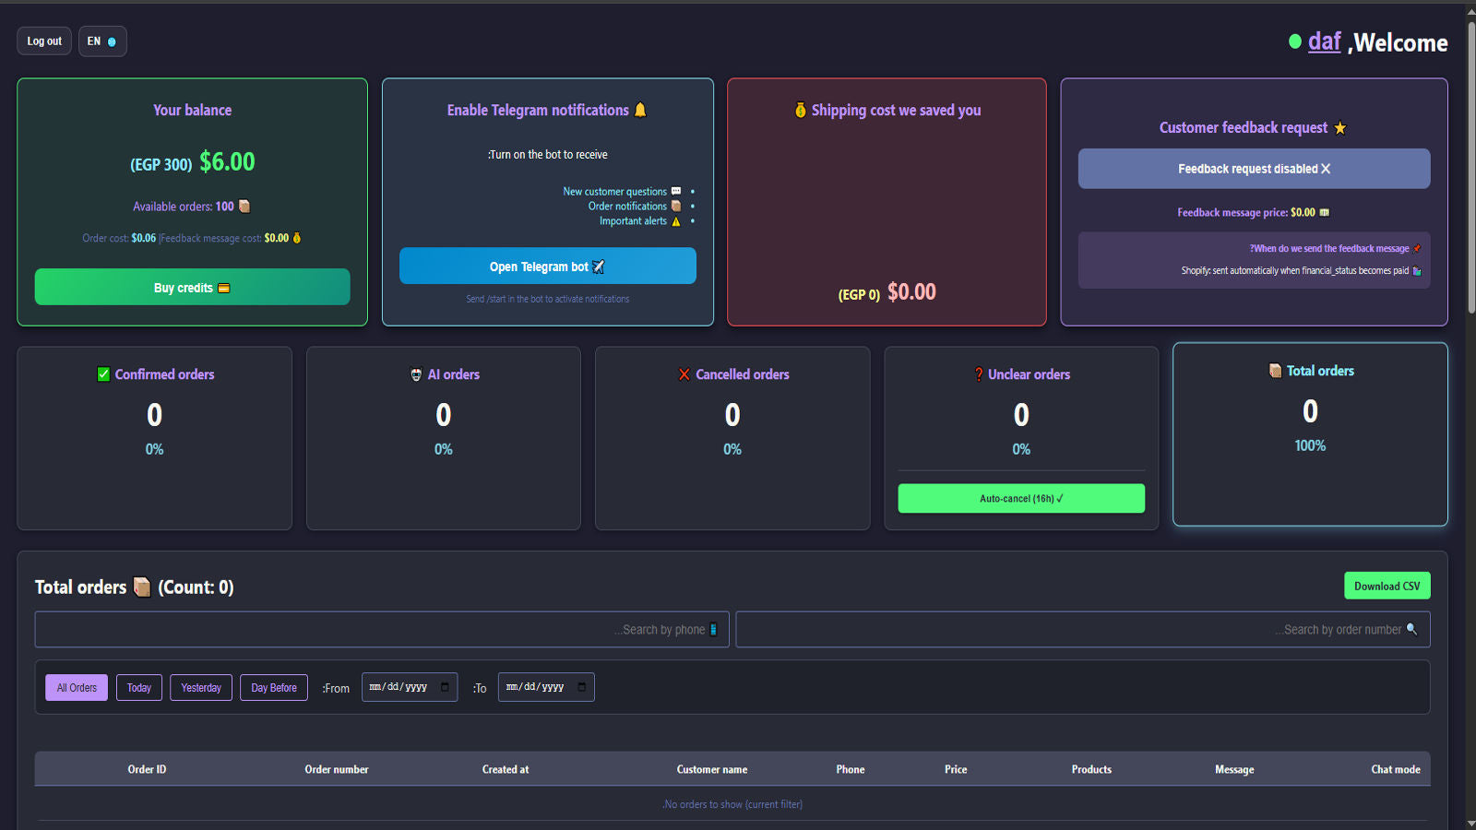Click the Buy credits button

click(191, 287)
